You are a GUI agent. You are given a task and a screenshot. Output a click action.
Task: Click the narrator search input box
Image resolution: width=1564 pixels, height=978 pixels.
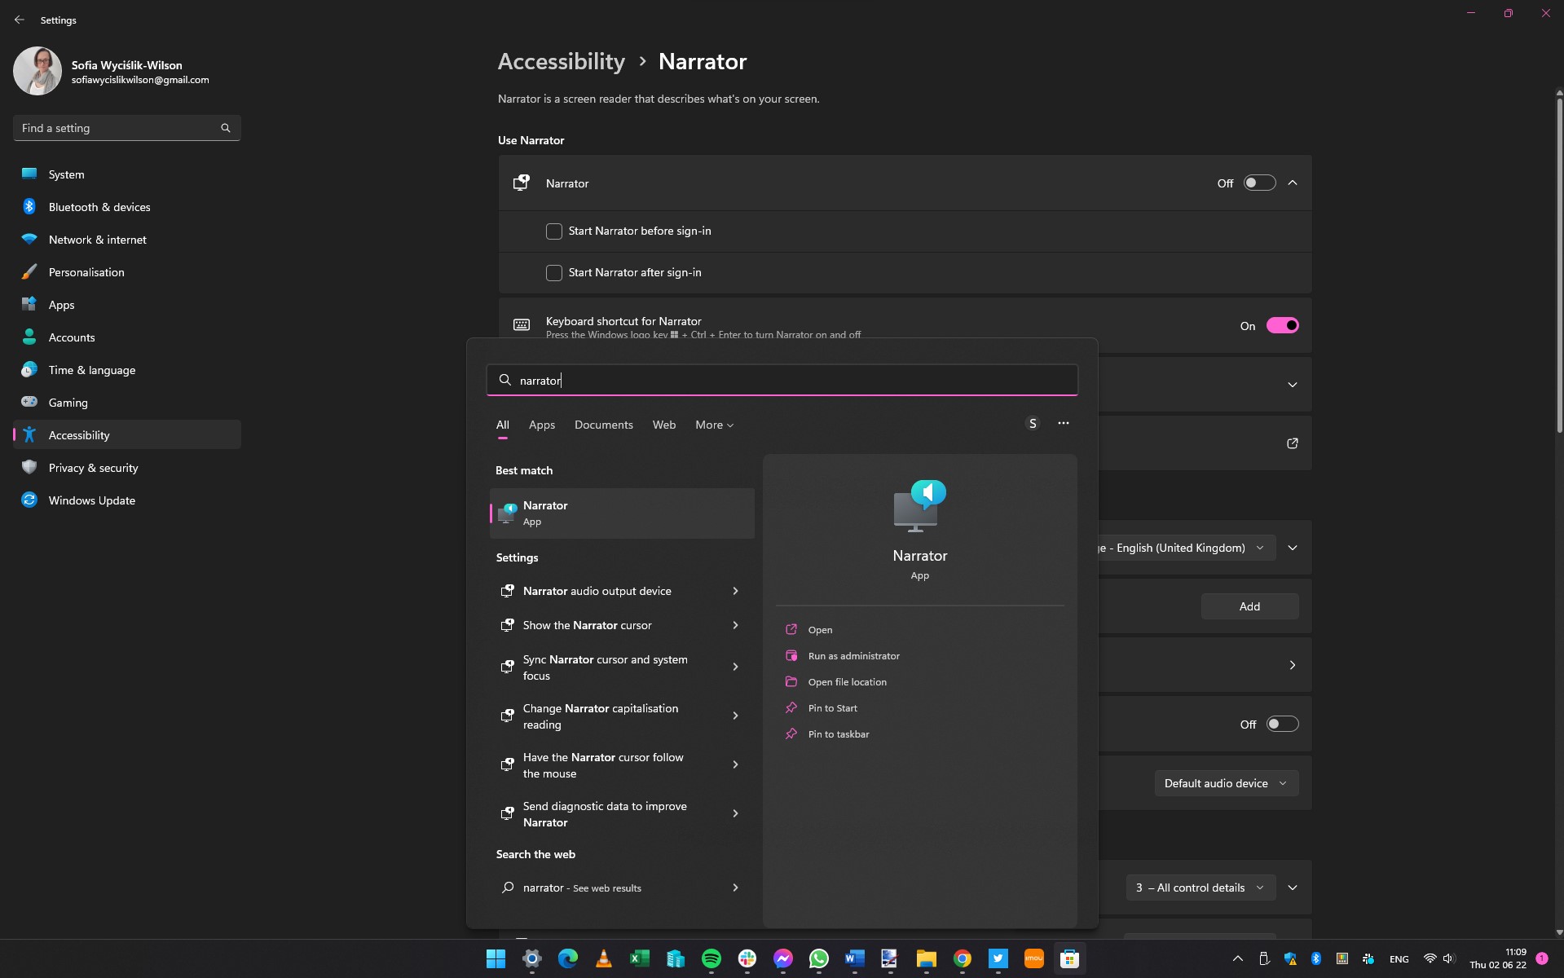[782, 380]
